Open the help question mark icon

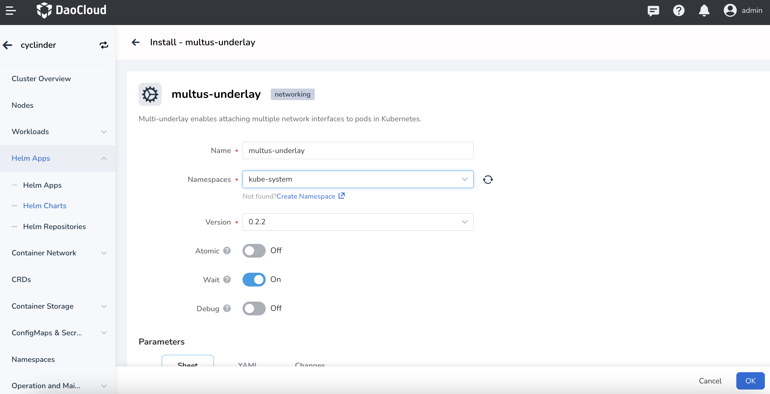679,11
